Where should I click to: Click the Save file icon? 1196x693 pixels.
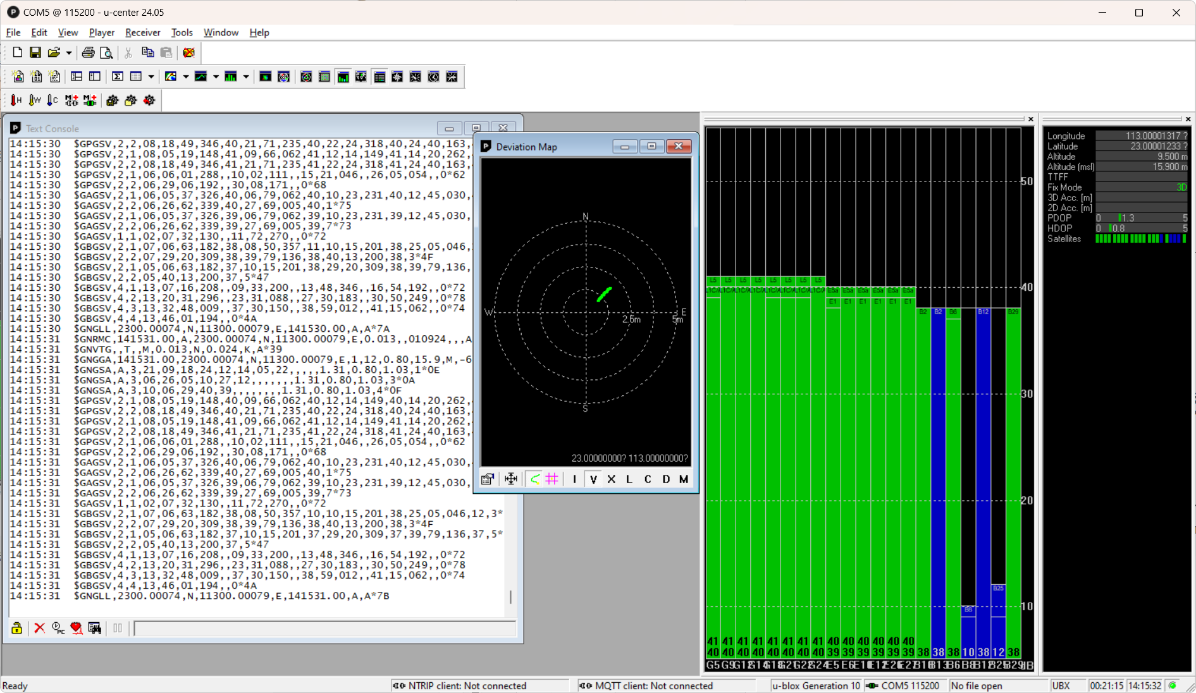pos(35,52)
